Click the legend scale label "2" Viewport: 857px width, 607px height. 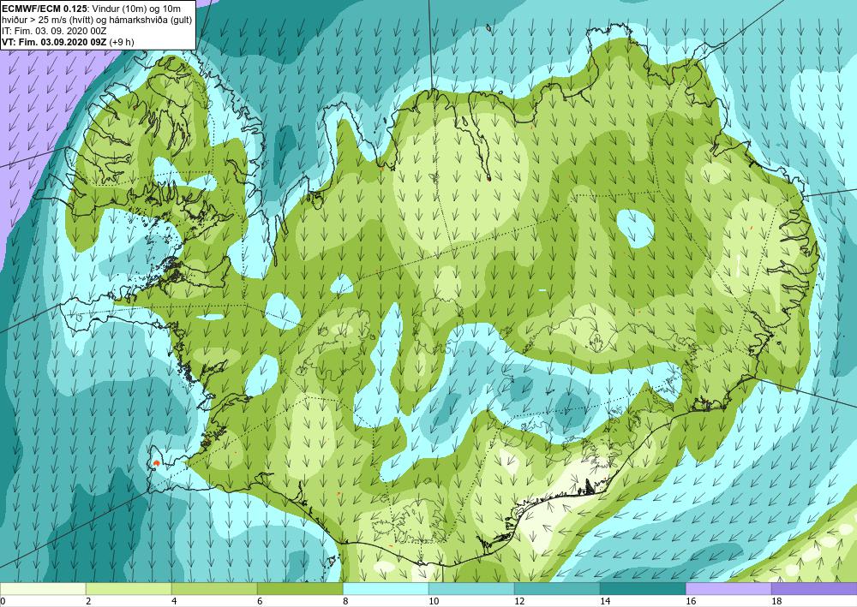(88, 601)
